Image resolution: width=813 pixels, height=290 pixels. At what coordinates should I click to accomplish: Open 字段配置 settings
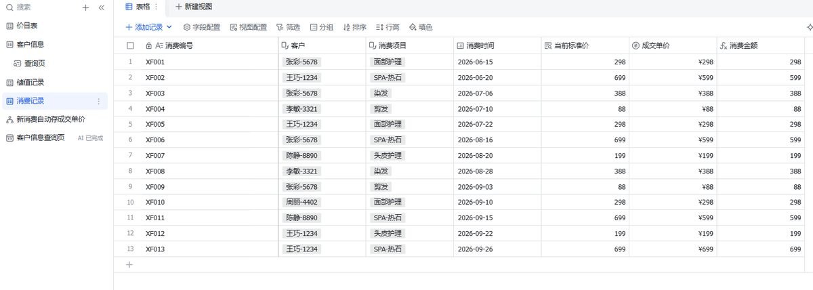202,27
